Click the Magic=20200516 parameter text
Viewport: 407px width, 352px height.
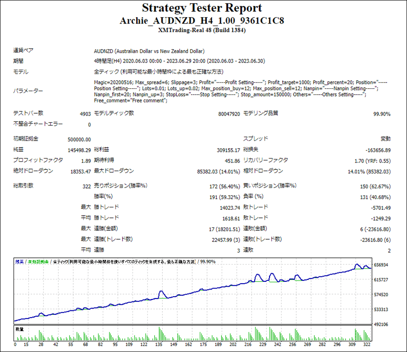(114, 82)
